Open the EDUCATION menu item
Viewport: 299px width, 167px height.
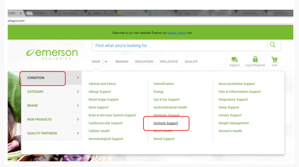pyautogui.click(x=144, y=62)
